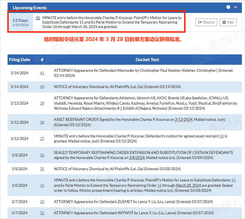Follow link 16 for Temporary Restraining Order
This screenshot has height=219, width=245.
click(x=159, y=185)
